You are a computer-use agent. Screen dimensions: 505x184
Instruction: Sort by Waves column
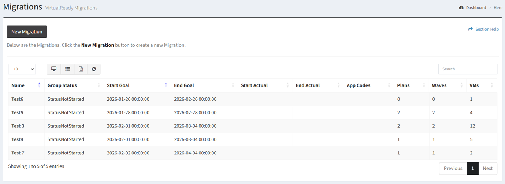point(448,85)
